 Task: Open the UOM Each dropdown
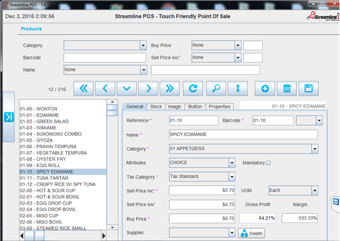[315, 191]
